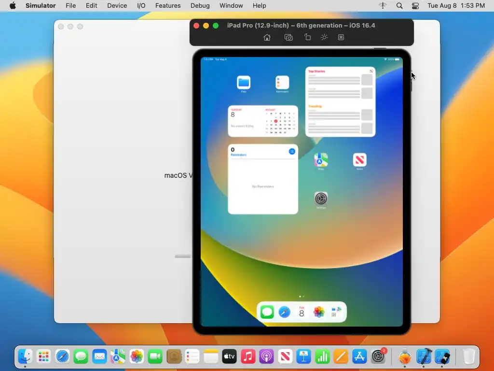
Task: Open Trash in the macOS Dock
Action: click(469, 357)
